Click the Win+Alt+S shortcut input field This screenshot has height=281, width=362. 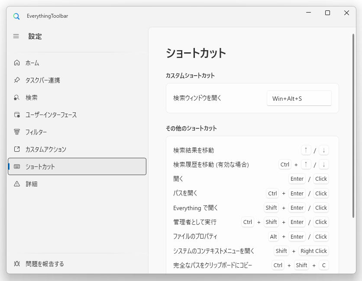(299, 98)
